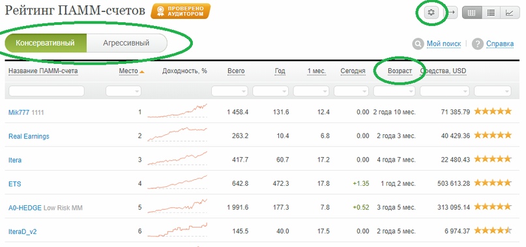Sort by the Год column header
526x247 pixels.
pos(280,71)
